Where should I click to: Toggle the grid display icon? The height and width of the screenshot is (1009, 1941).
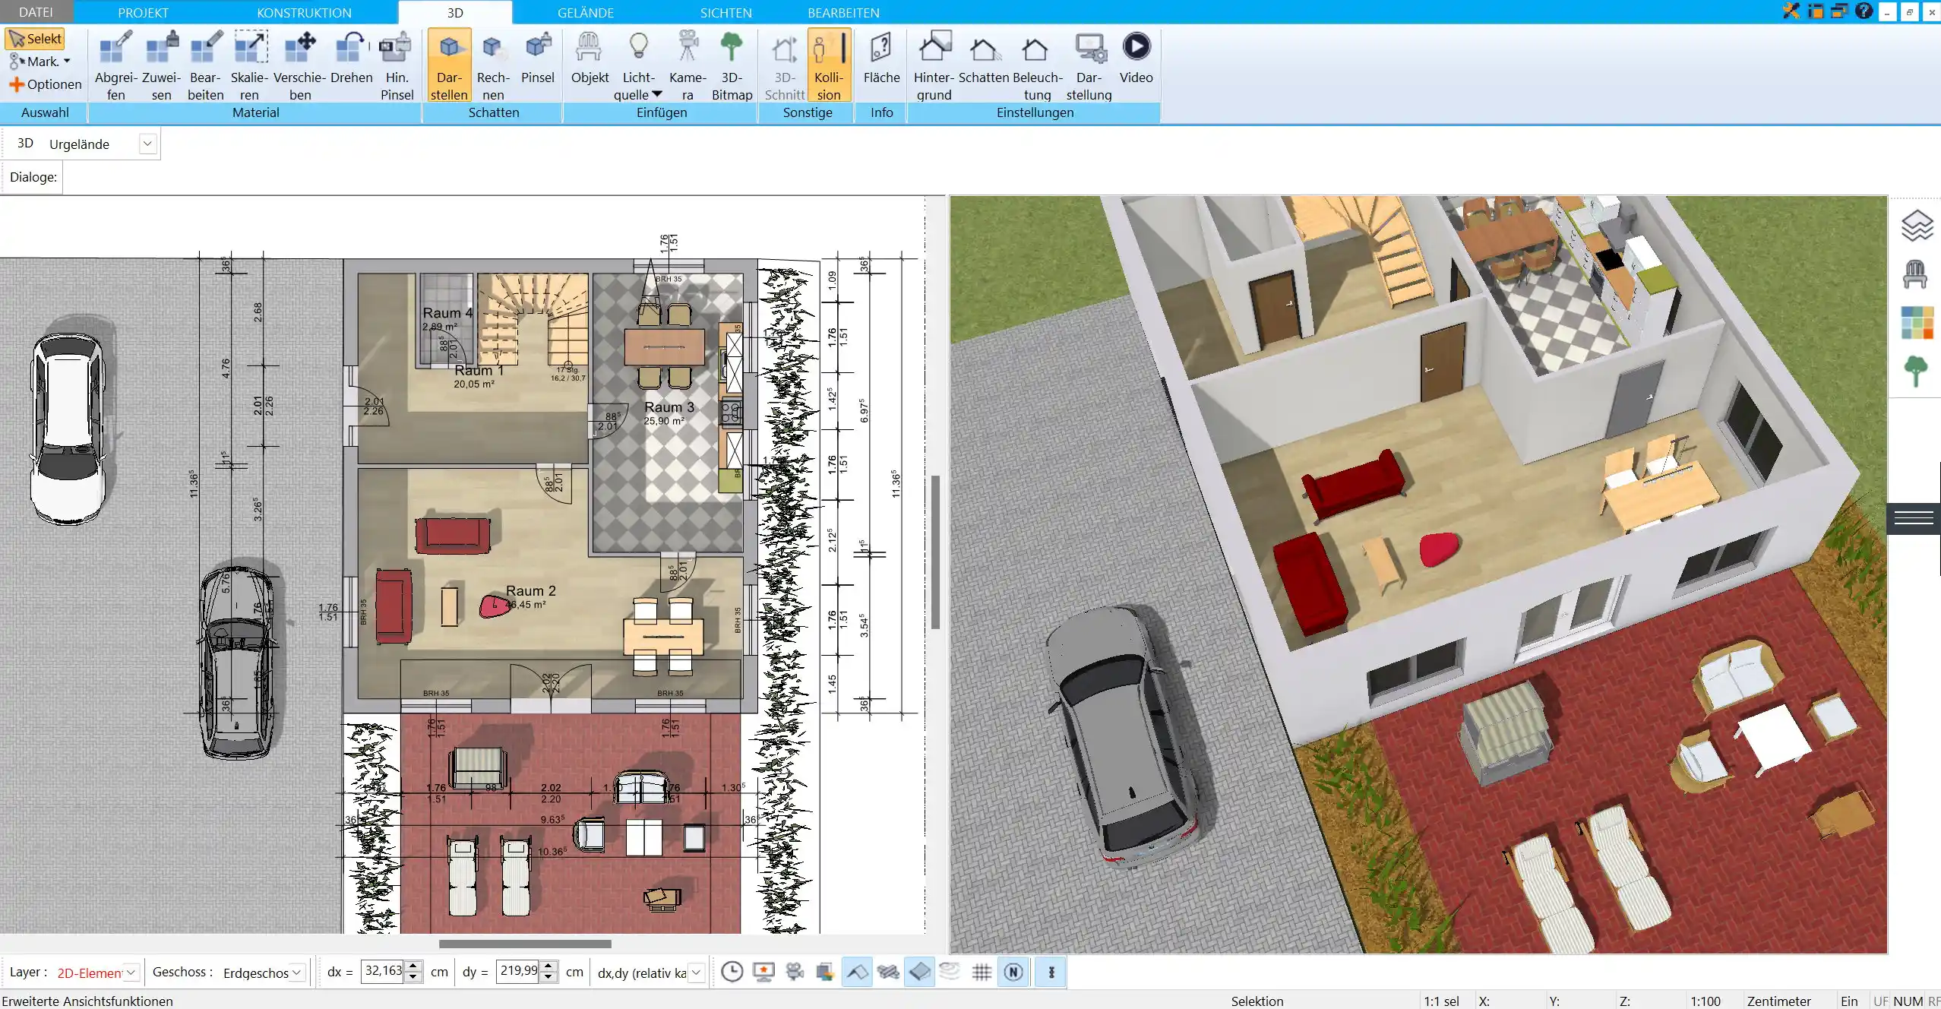click(x=982, y=972)
